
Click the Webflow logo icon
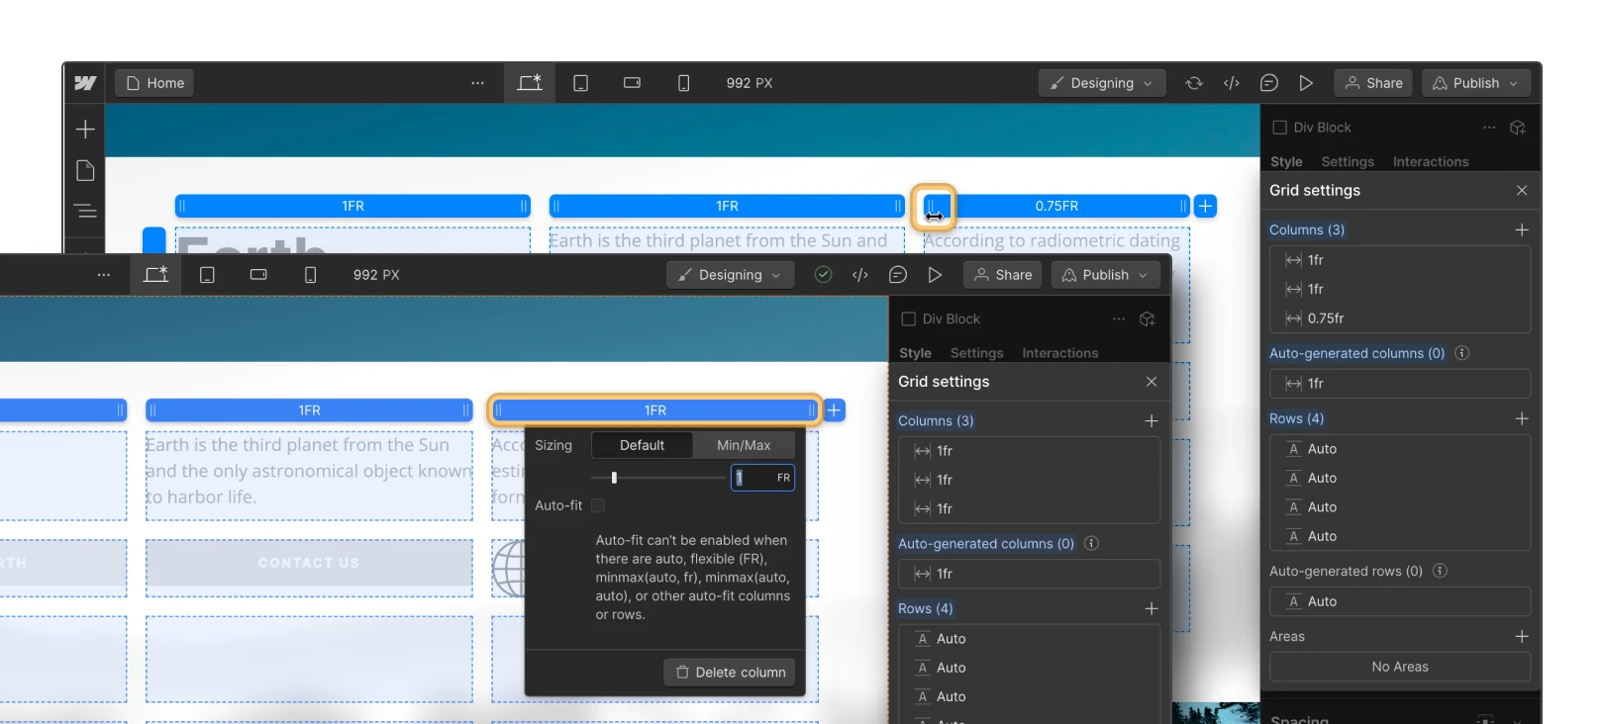(x=85, y=83)
